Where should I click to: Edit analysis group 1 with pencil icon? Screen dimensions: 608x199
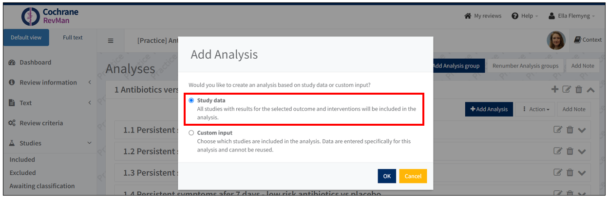point(567,89)
